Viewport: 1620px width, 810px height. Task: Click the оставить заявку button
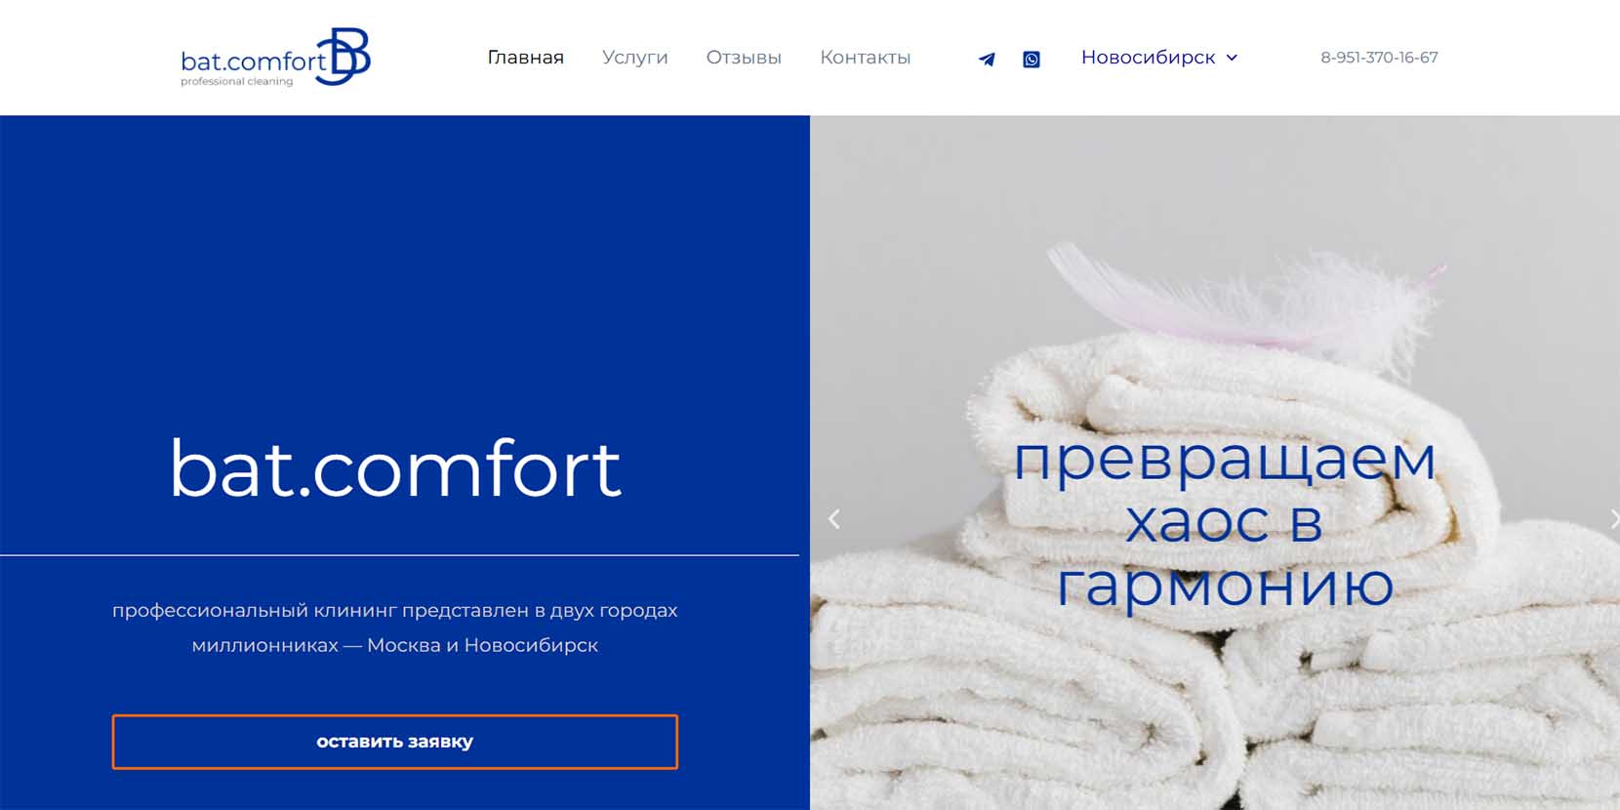[x=394, y=742]
